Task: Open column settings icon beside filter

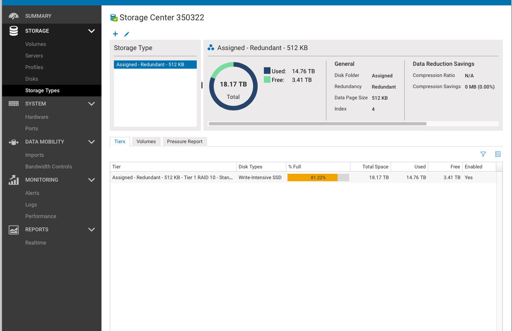Action: click(498, 154)
